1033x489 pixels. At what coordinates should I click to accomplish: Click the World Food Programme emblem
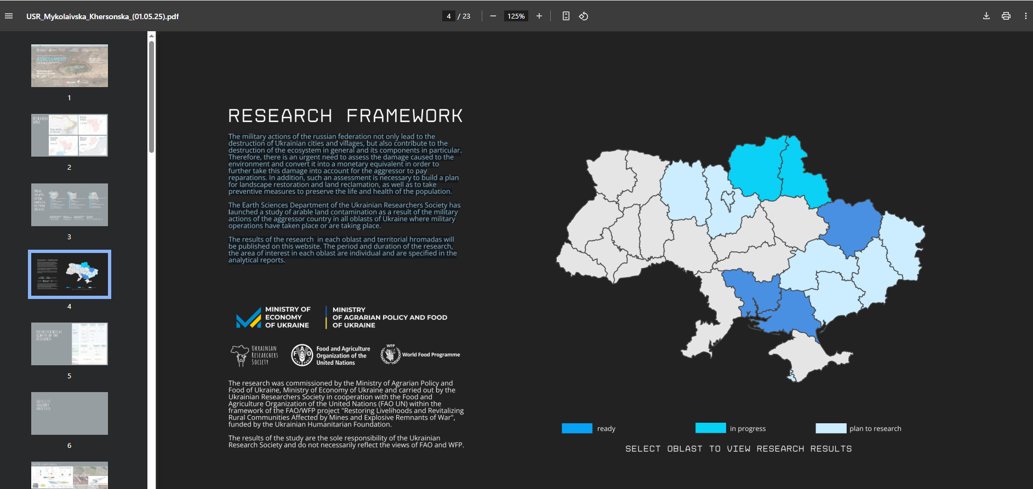[391, 354]
